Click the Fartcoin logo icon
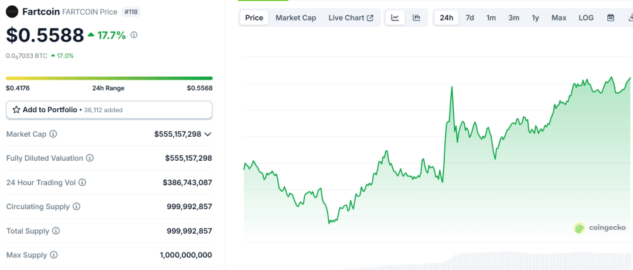The width and height of the screenshot is (633, 270). coord(12,12)
